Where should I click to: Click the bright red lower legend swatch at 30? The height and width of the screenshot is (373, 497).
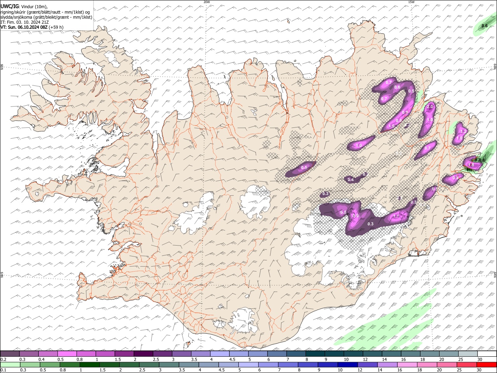click(x=487, y=364)
